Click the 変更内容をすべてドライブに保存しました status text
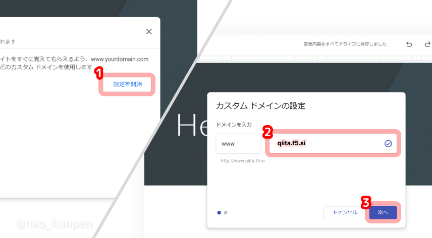The width and height of the screenshot is (432, 238). [345, 44]
